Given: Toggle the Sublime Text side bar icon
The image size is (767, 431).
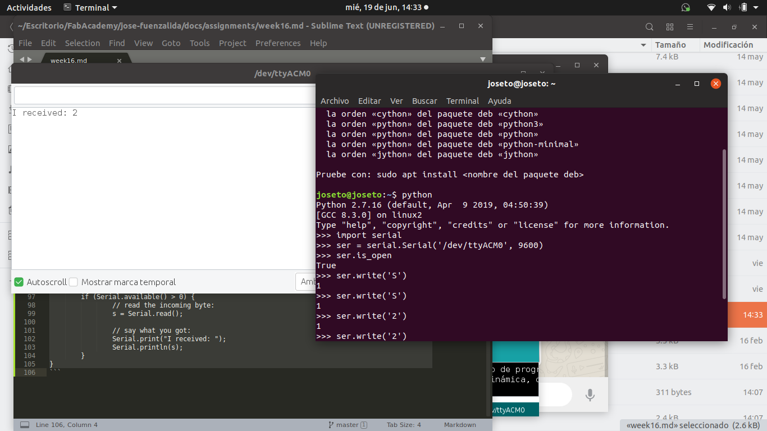Looking at the screenshot, I should pos(25,425).
